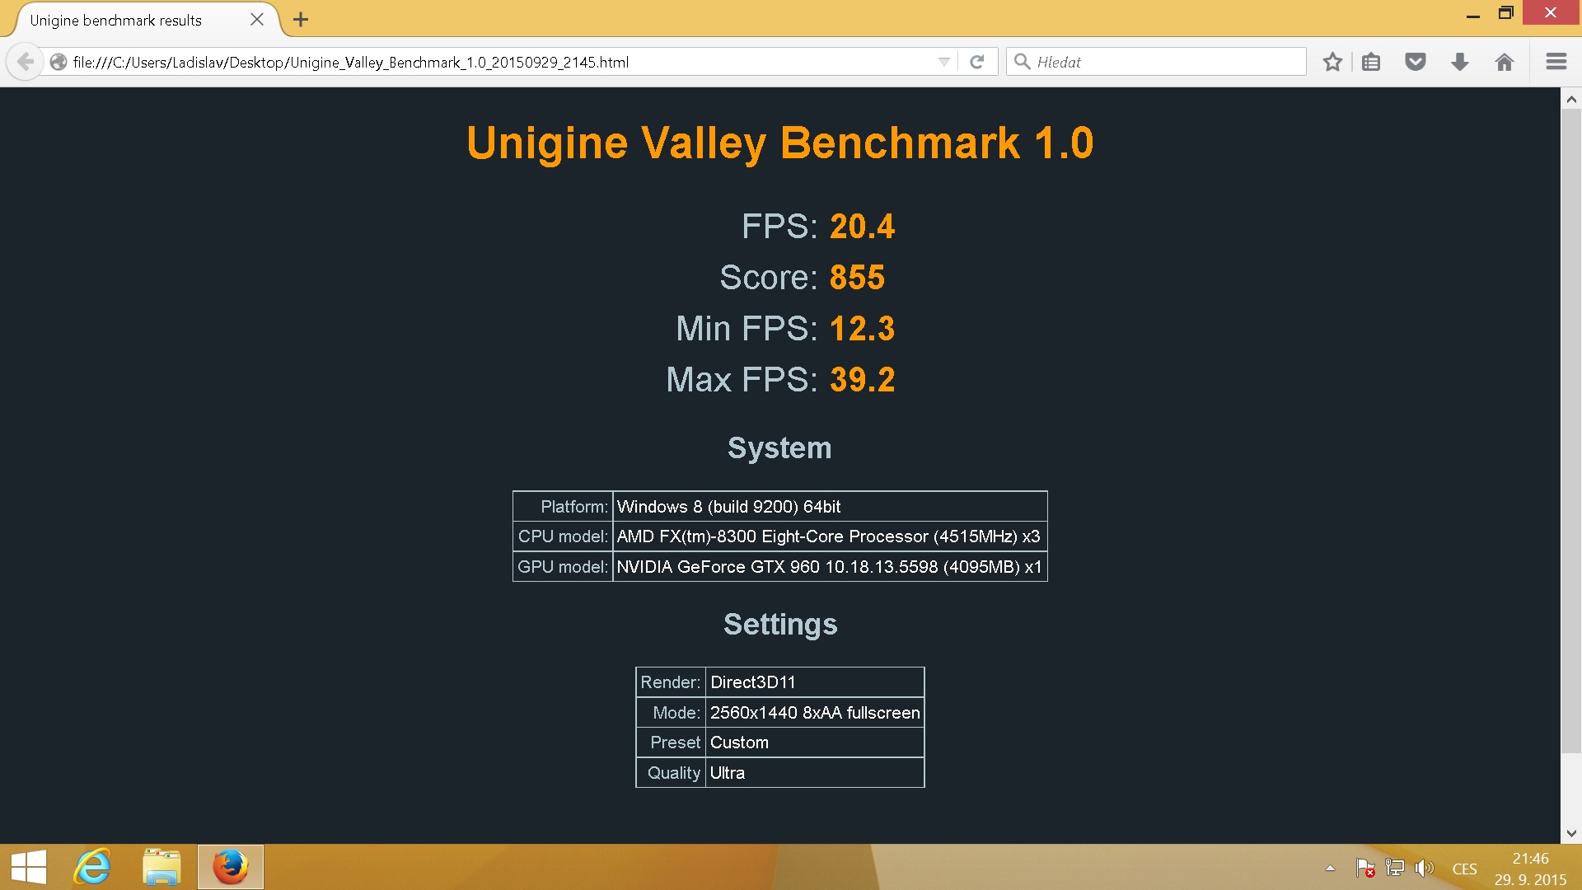Open the downloads arrow icon

click(x=1460, y=62)
